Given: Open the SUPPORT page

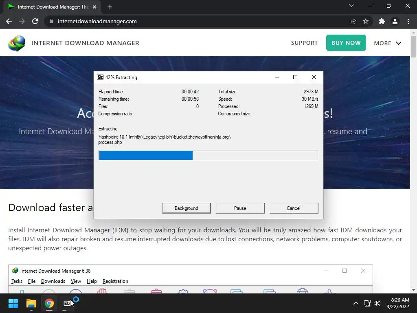Looking at the screenshot, I should [x=304, y=43].
